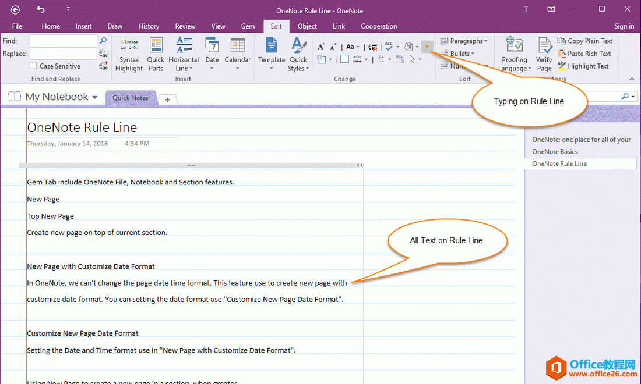Click Paste Rich Text

(584, 54)
